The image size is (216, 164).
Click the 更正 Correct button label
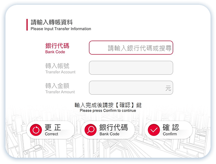coord(53,130)
